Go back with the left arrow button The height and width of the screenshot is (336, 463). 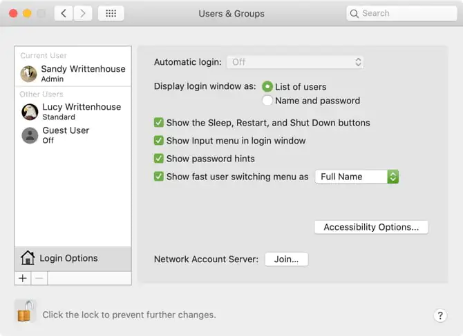pyautogui.click(x=64, y=13)
